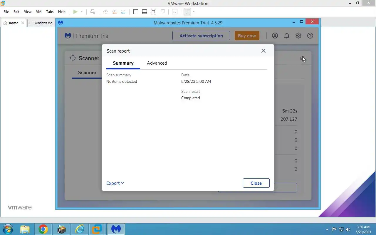
Task: Click the scan duration '5m 22s'
Action: click(x=290, y=111)
